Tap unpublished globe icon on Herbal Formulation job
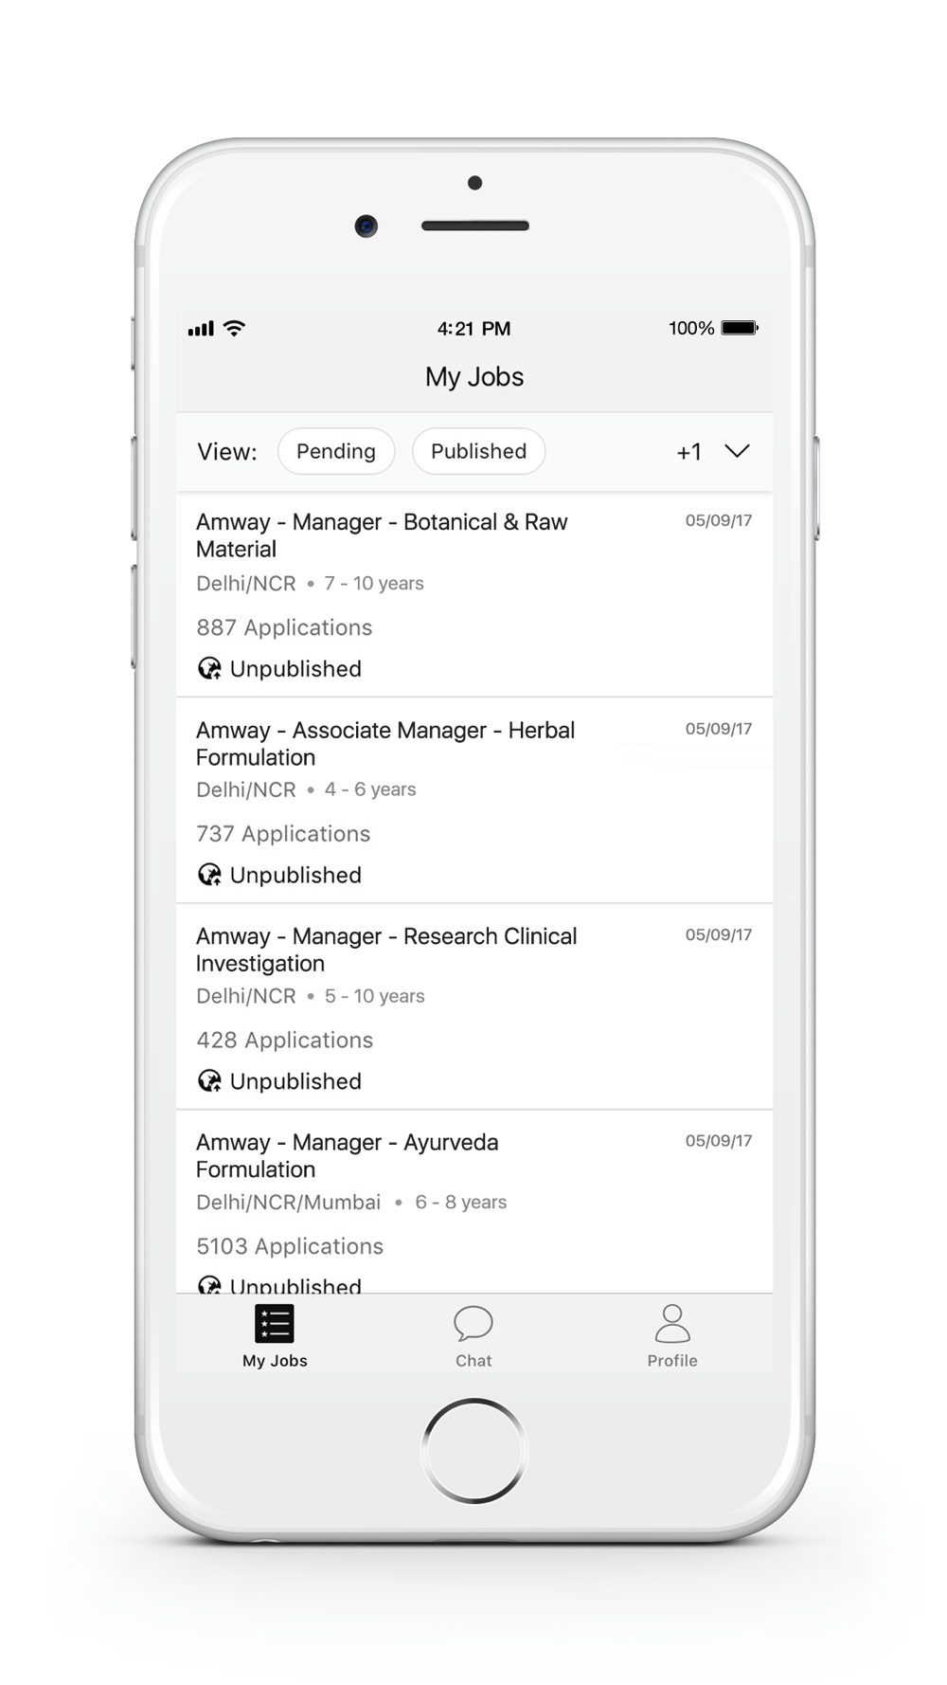Image resolution: width=947 pixels, height=1685 pixels. click(209, 875)
